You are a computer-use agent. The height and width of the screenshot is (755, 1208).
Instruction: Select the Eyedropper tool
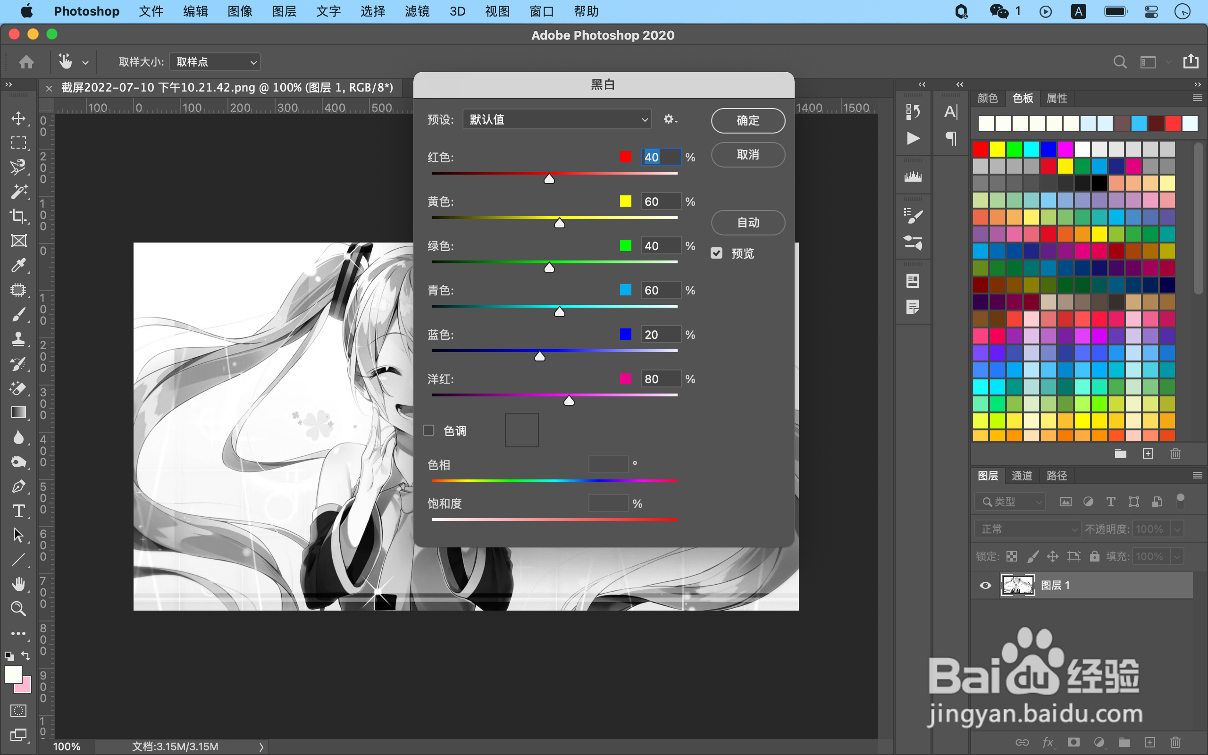tap(18, 265)
